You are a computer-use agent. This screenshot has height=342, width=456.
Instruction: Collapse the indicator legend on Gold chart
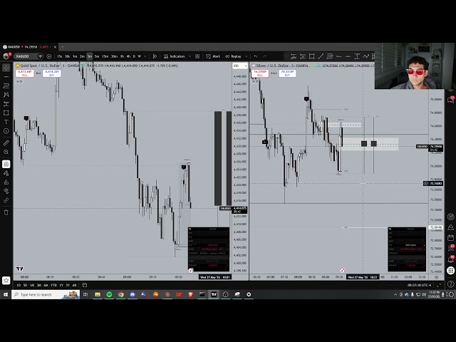pos(19,81)
